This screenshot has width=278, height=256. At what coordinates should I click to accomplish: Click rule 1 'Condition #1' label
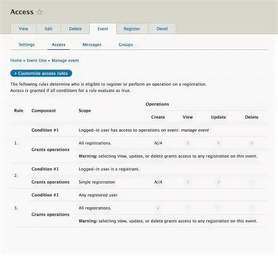click(x=45, y=130)
